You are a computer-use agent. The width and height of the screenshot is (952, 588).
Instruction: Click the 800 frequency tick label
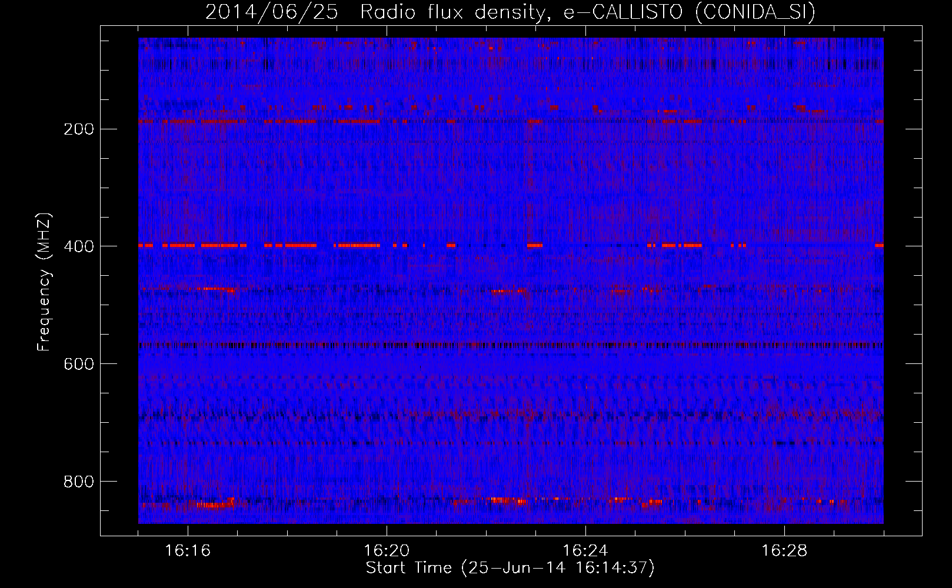coord(78,482)
